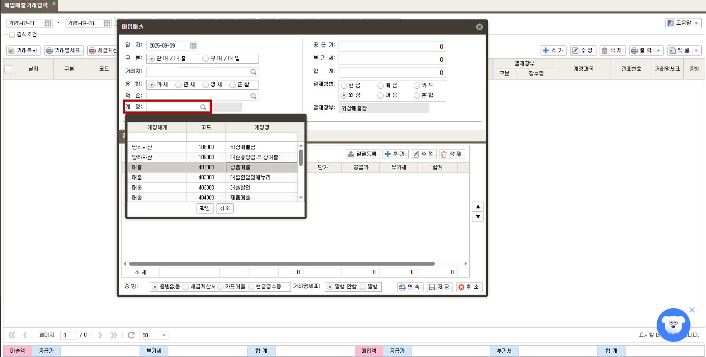Viewport: 706px width, 357px height.
Task: Go to previous page
Action: [25, 335]
